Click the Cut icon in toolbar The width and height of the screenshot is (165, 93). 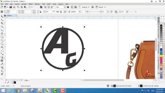(18, 7)
